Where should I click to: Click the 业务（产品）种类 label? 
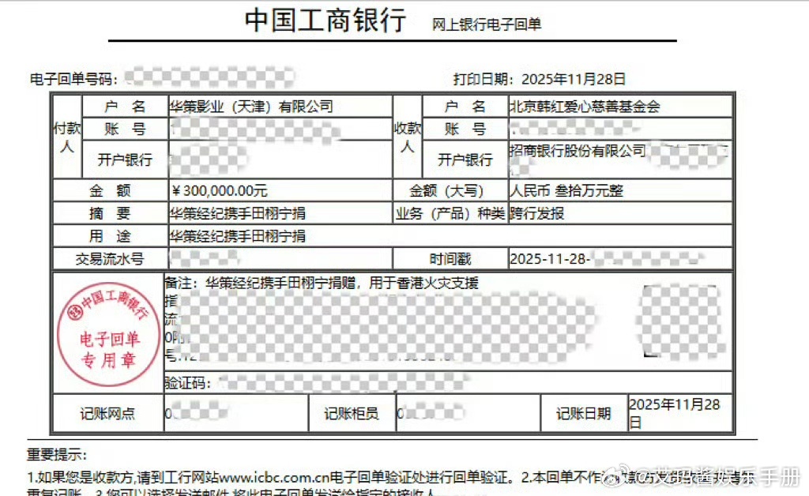(x=450, y=213)
